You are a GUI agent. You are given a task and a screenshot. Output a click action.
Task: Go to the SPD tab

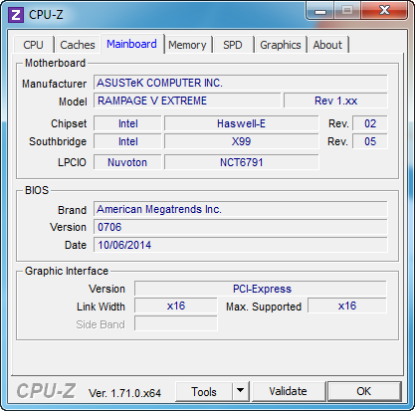pos(233,45)
